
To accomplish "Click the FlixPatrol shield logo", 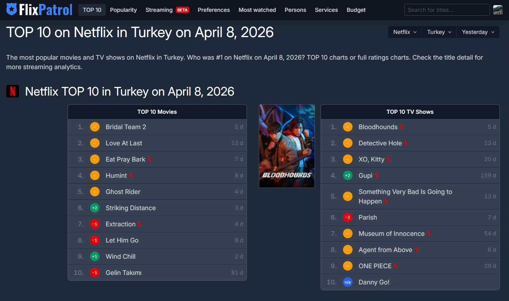I will (x=12, y=9).
